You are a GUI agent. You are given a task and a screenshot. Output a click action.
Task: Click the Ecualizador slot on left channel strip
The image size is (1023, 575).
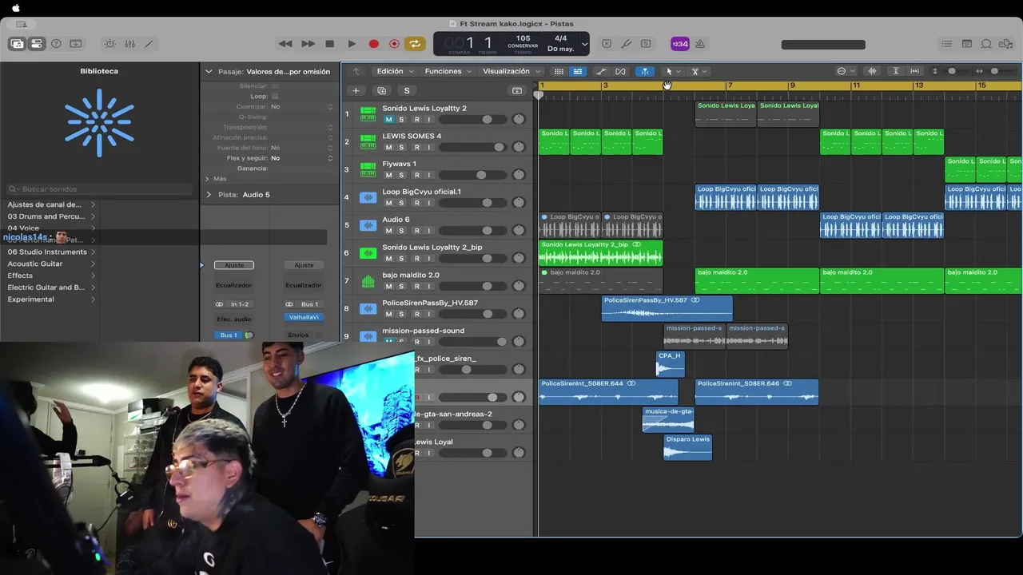pos(234,285)
